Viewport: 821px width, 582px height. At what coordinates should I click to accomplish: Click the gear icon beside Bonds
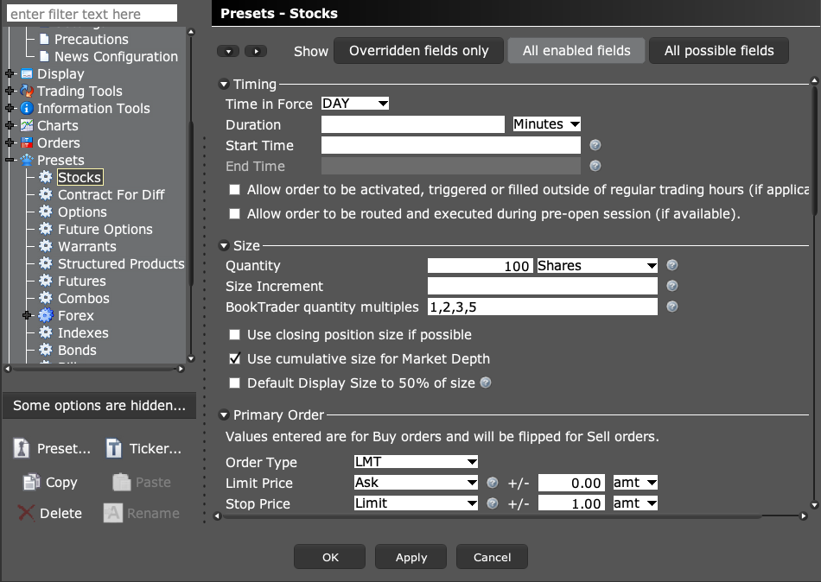[x=46, y=350]
